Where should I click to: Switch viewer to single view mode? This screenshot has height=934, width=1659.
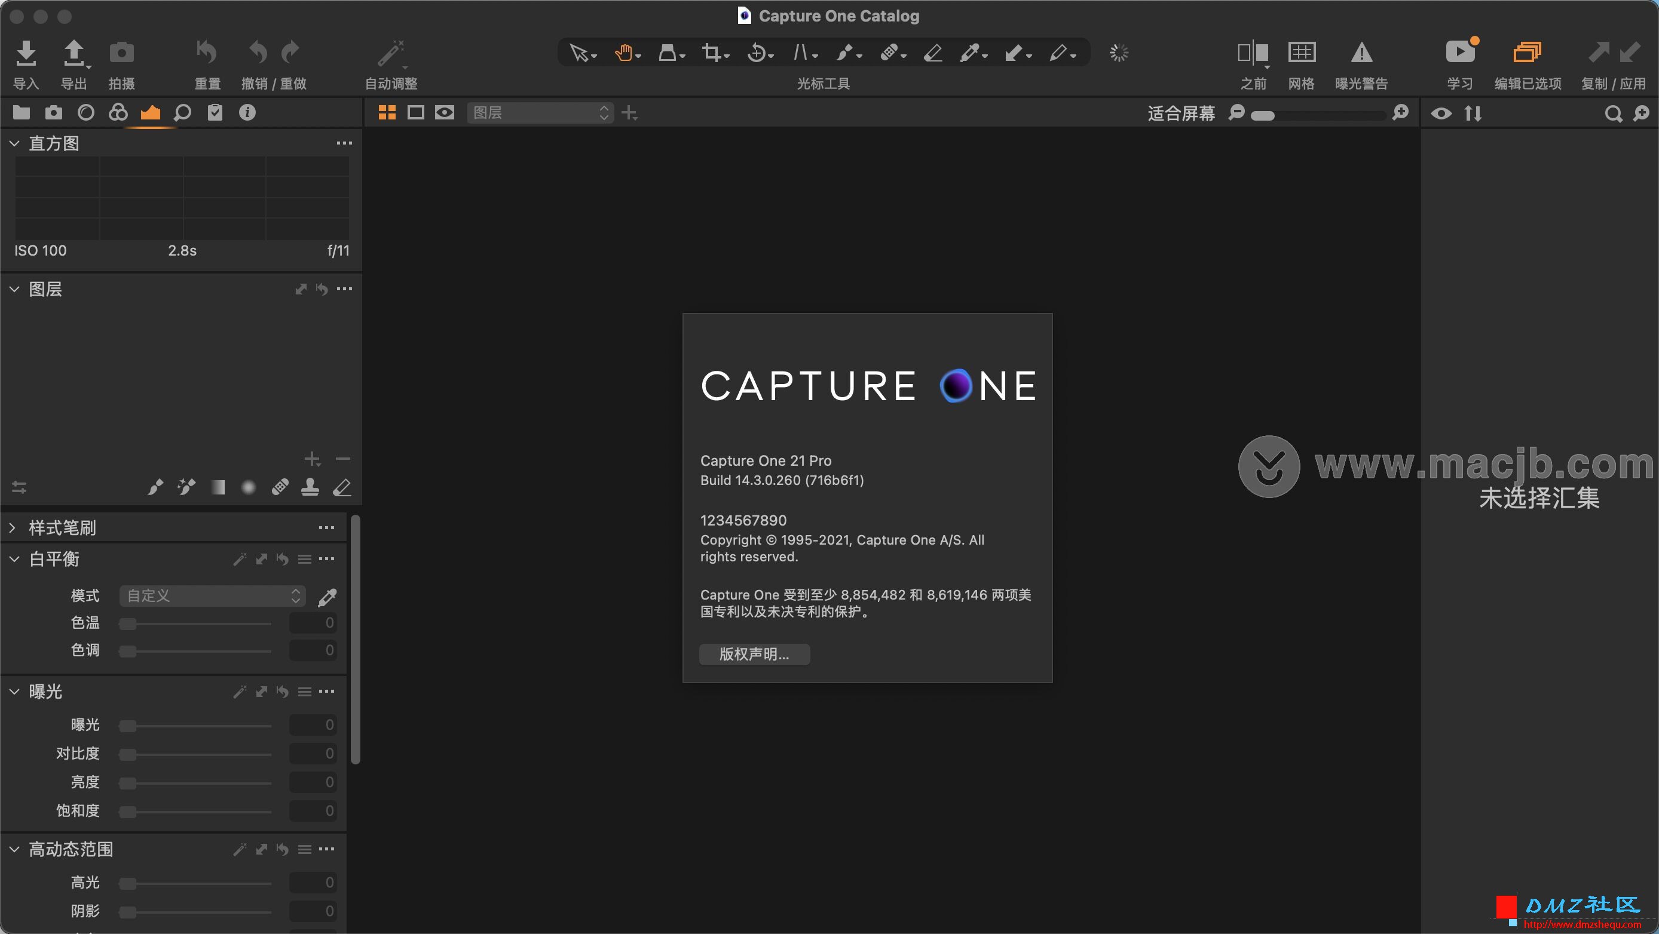[416, 113]
